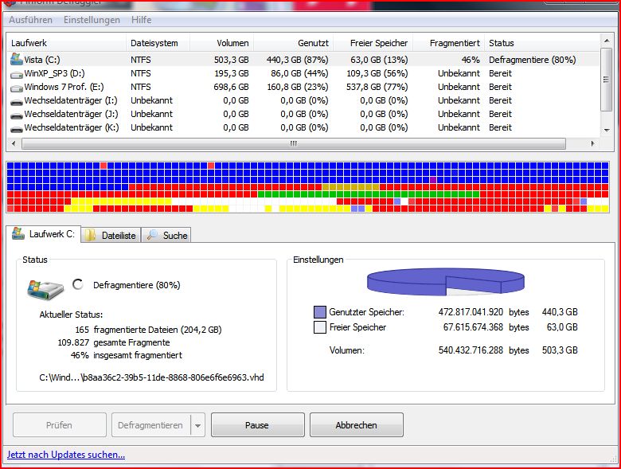Click the Windows 7 Prof. (E:) drive icon
Screen dimensions: 621x469
(17, 88)
